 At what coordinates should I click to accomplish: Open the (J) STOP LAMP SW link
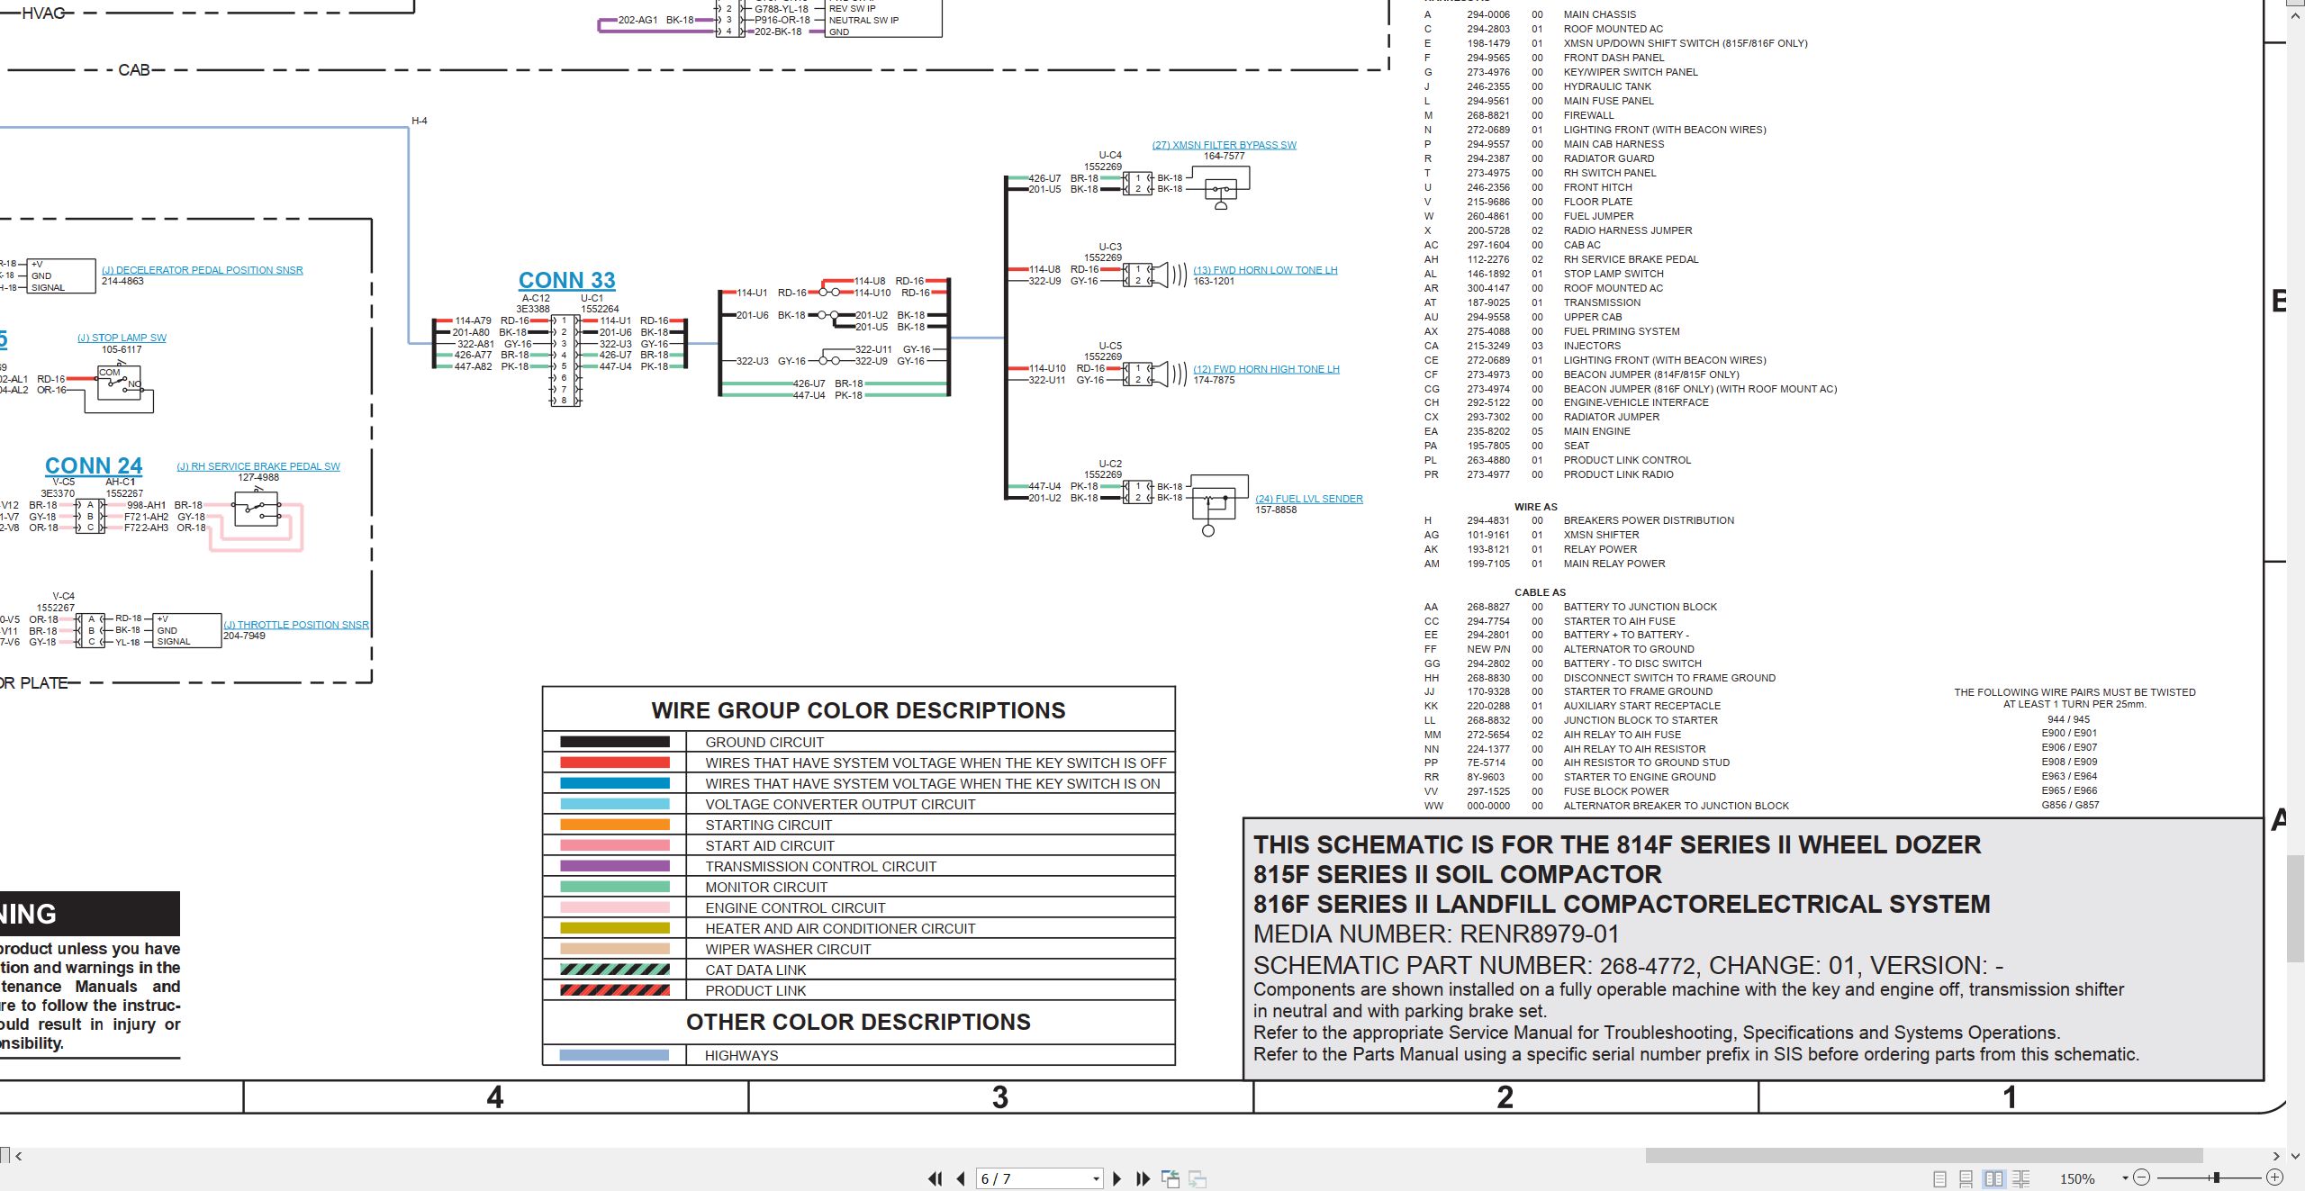(122, 338)
